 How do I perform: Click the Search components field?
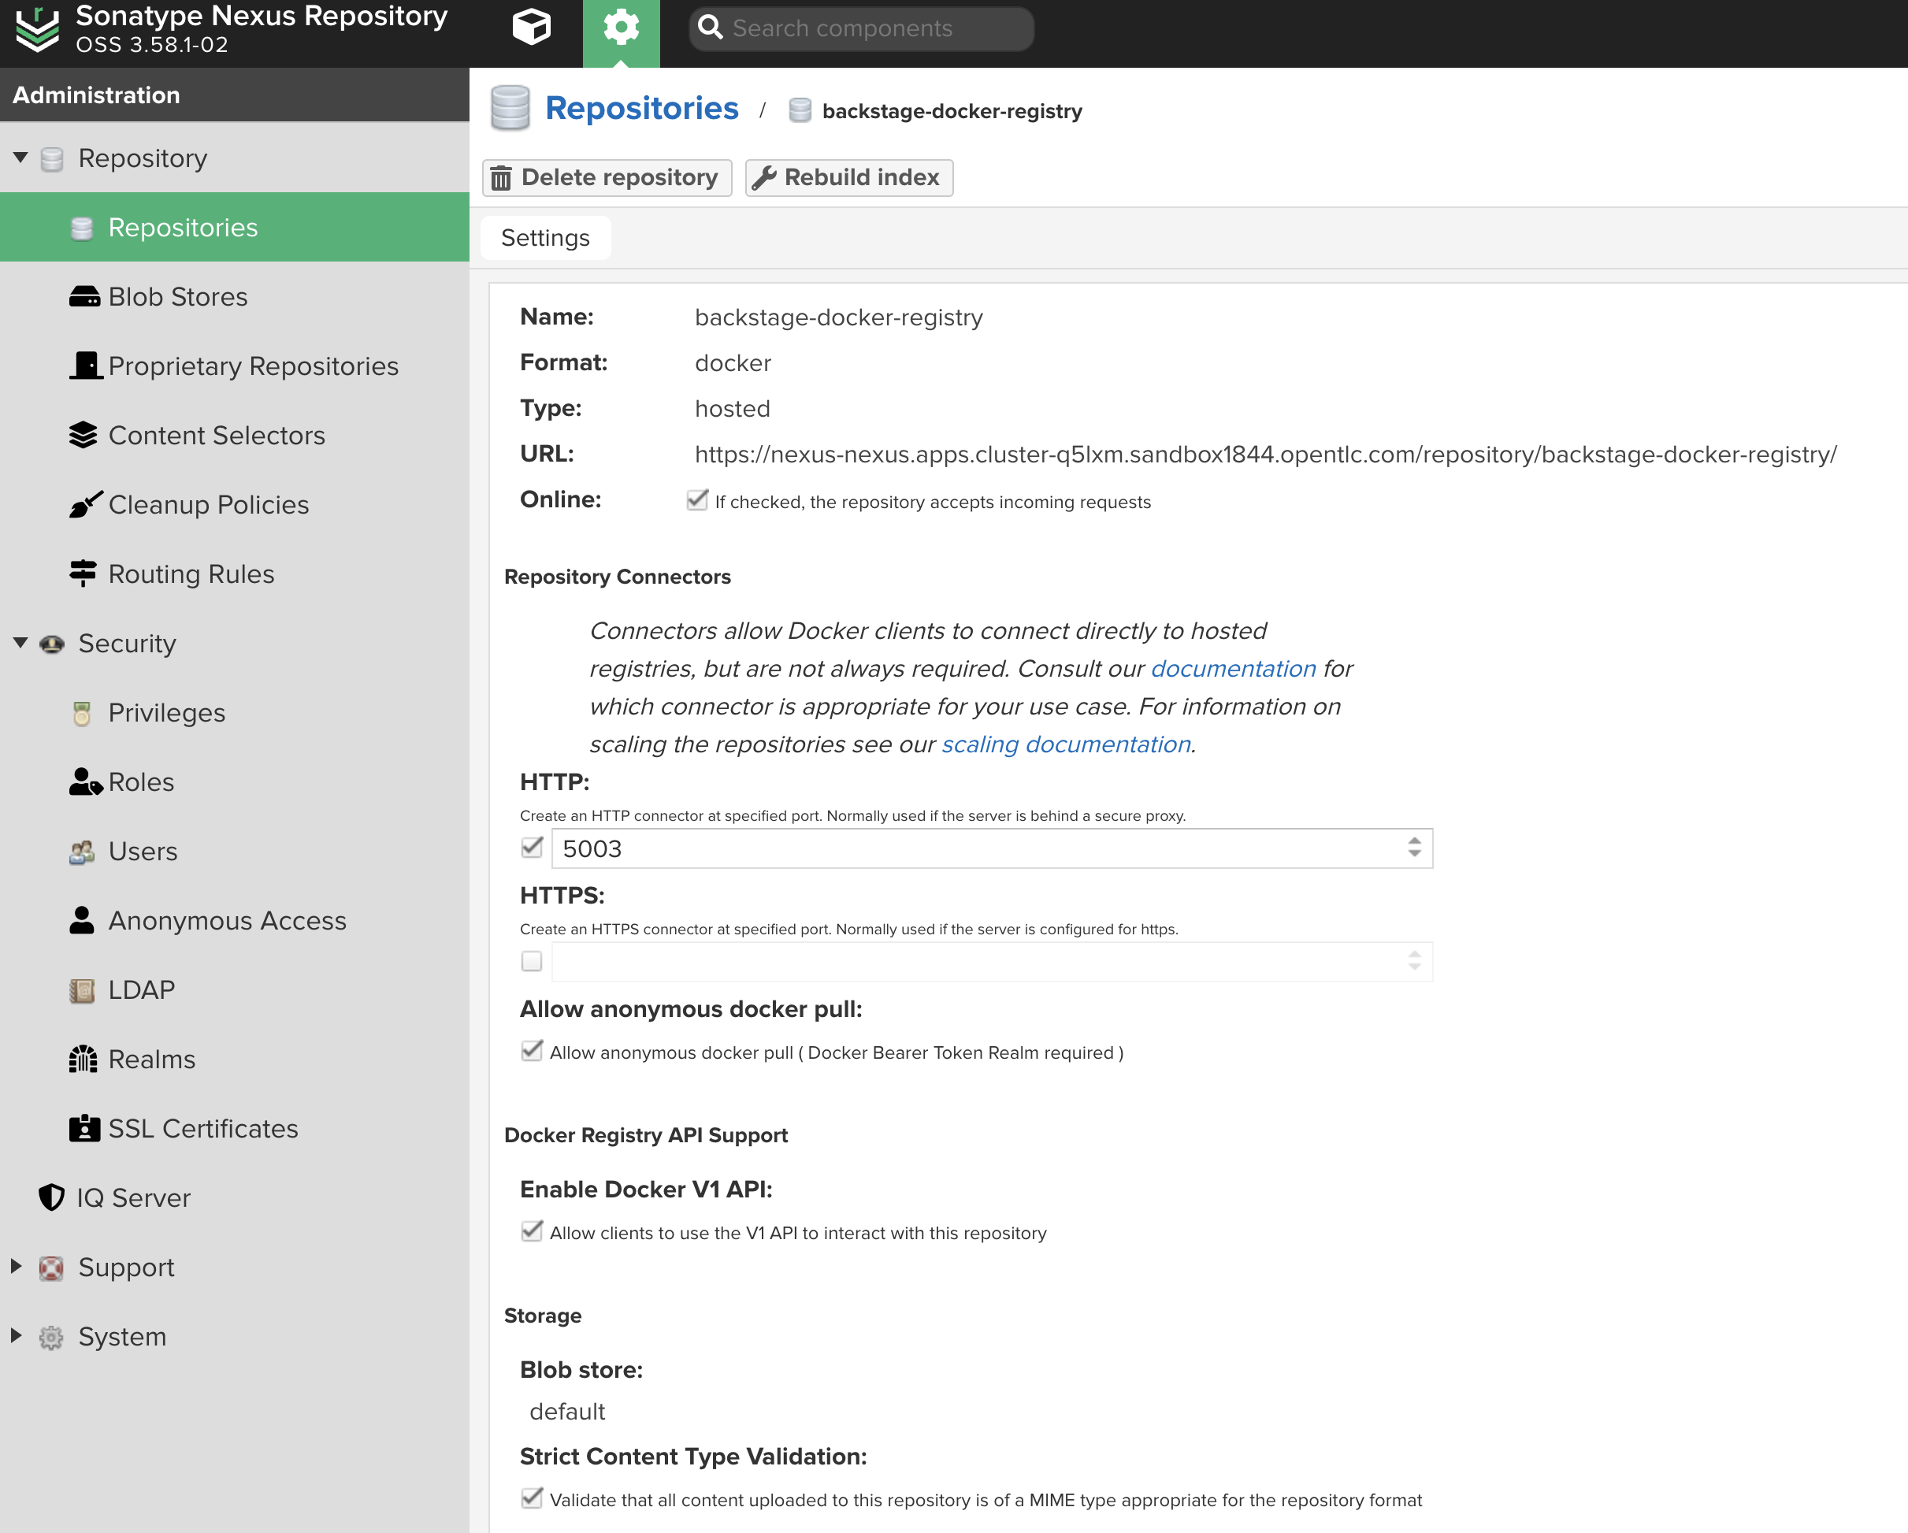[x=861, y=28]
